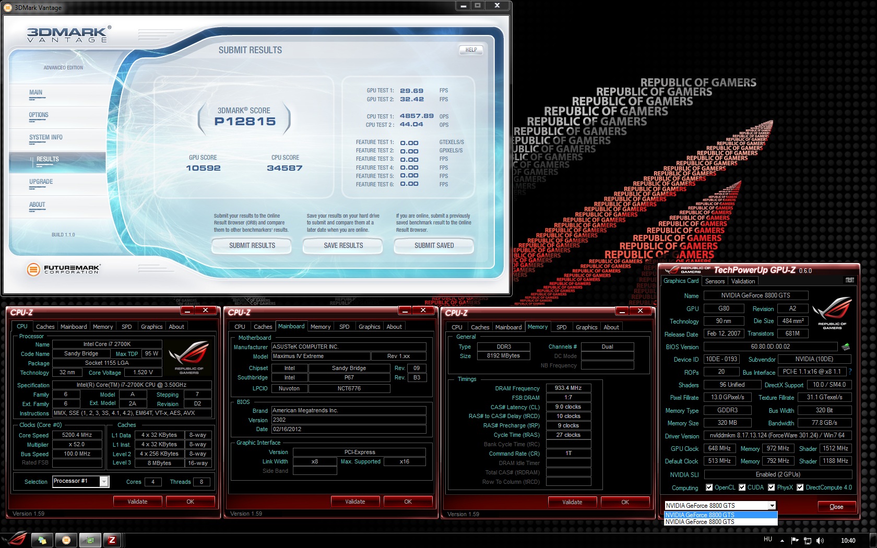Click the taskbar clock showing 10:40
Viewport: 877px width, 548px height.
[848, 541]
